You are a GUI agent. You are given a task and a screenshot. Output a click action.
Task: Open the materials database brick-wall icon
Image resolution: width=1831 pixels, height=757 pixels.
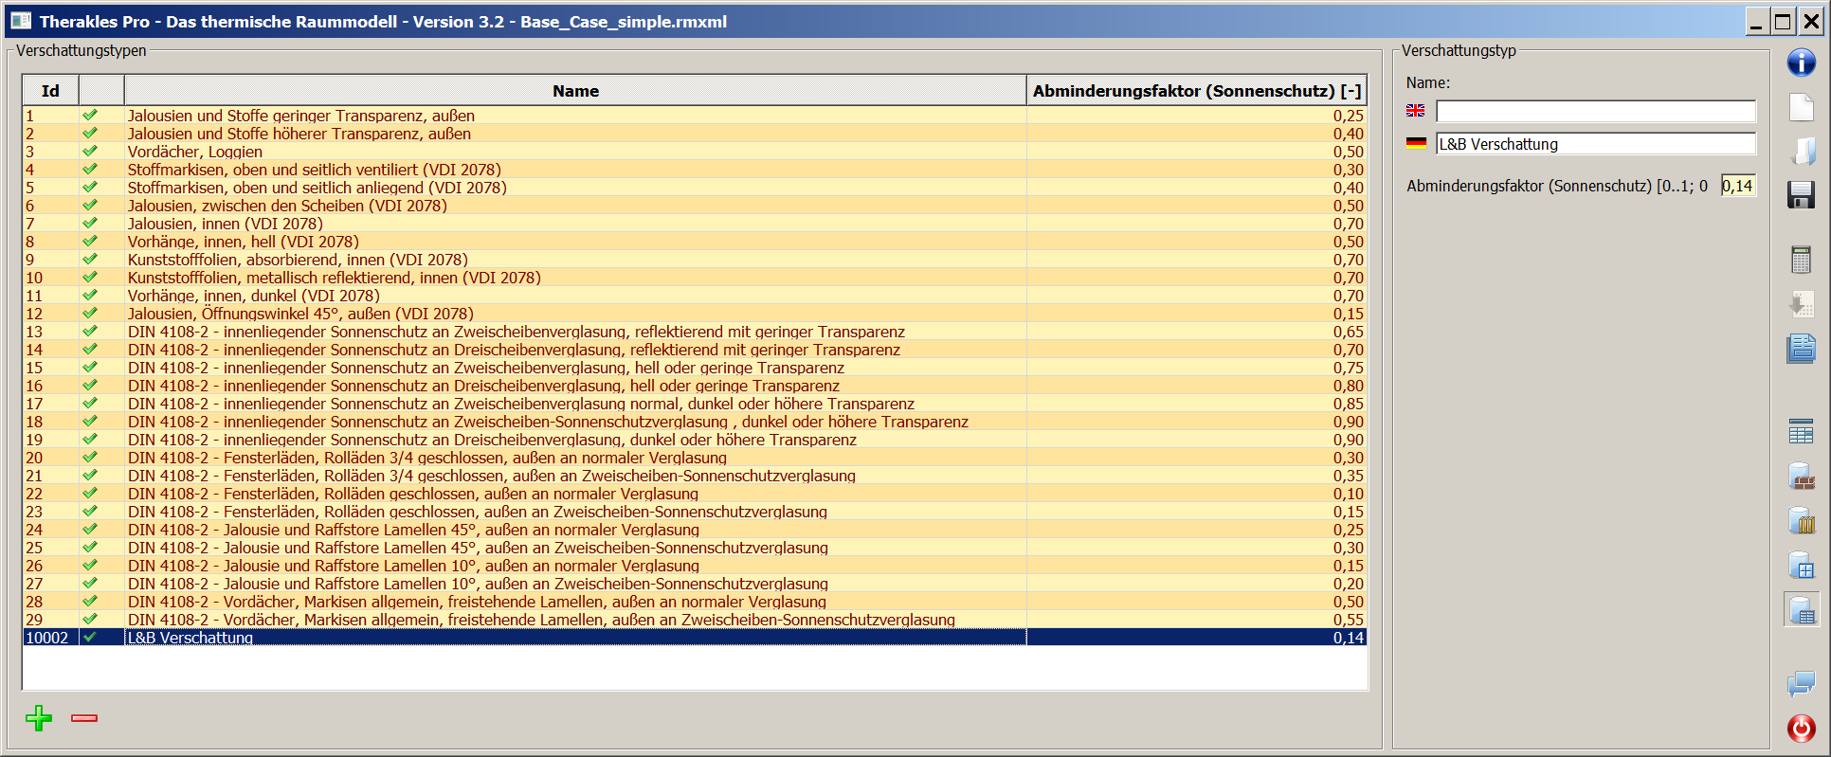click(x=1801, y=477)
